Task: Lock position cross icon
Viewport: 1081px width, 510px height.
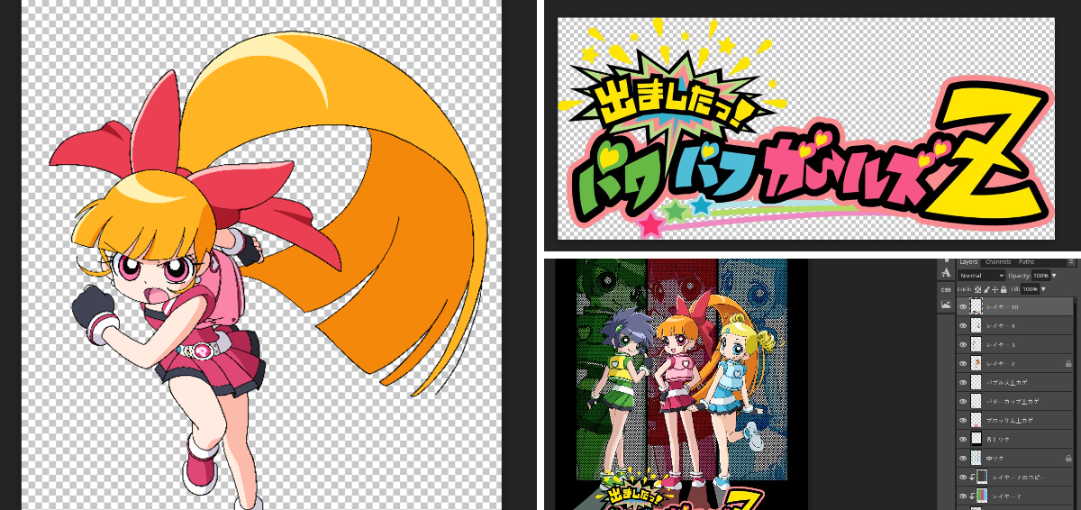Action: [x=995, y=289]
